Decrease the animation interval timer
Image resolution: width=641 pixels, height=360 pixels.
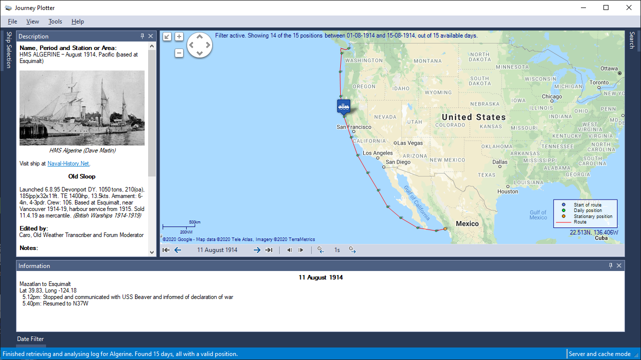(x=321, y=250)
